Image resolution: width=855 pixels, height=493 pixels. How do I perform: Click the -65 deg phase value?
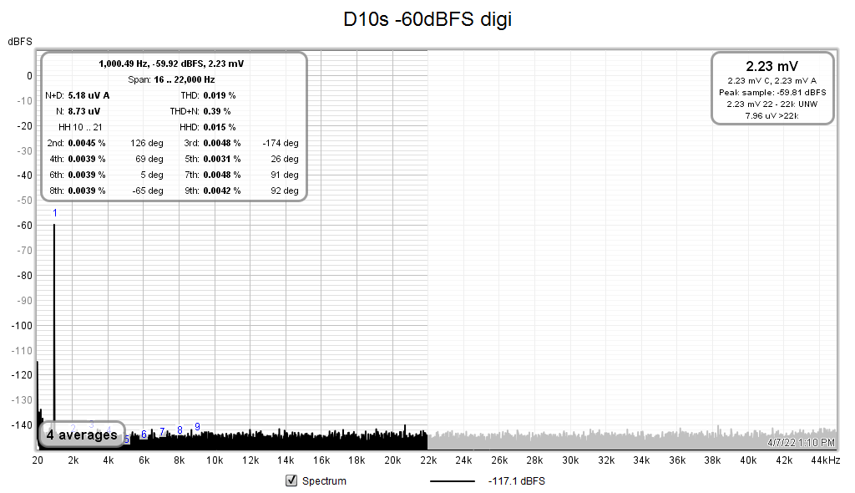tap(148, 191)
